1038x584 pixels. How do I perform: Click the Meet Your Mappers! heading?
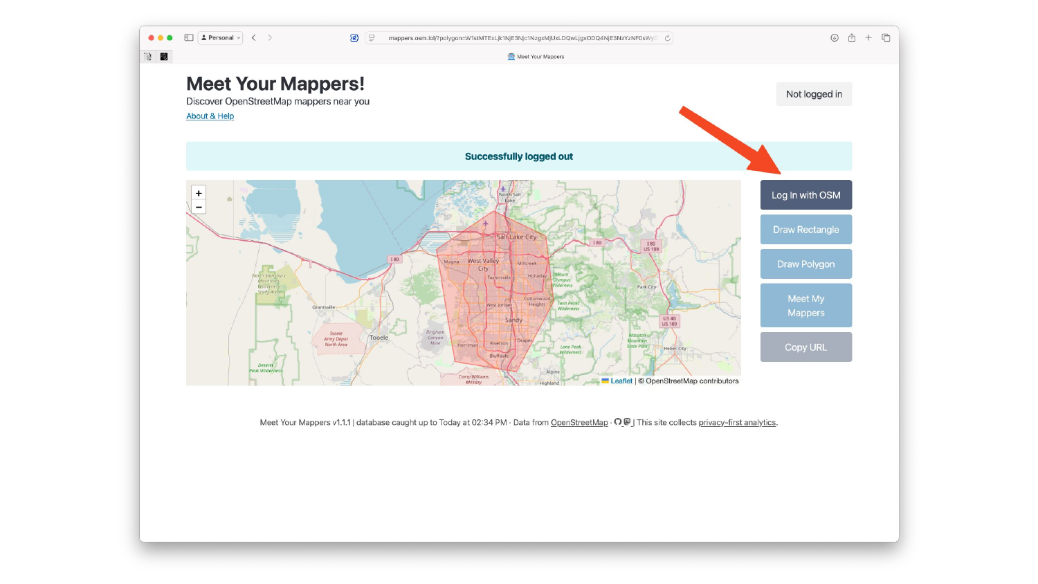[275, 84]
